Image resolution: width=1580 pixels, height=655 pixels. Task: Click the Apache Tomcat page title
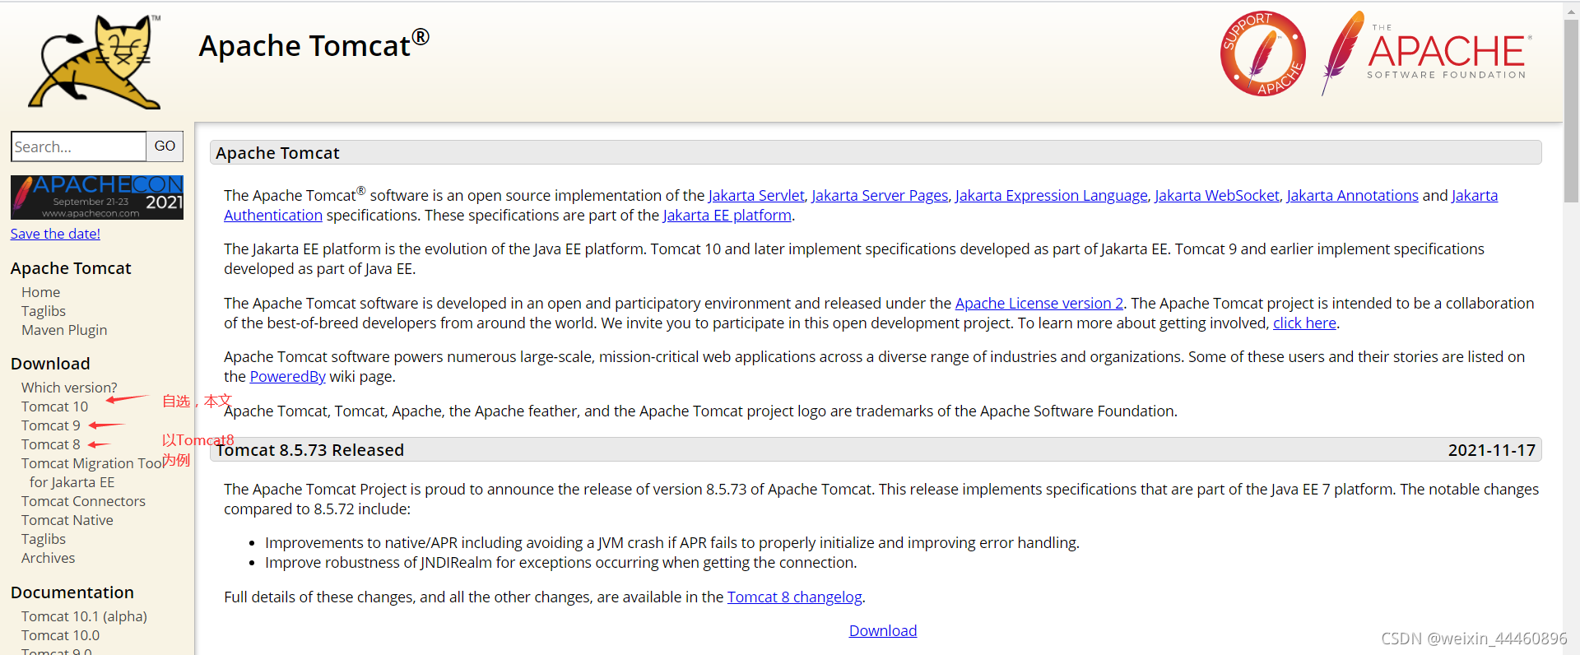pos(314,44)
